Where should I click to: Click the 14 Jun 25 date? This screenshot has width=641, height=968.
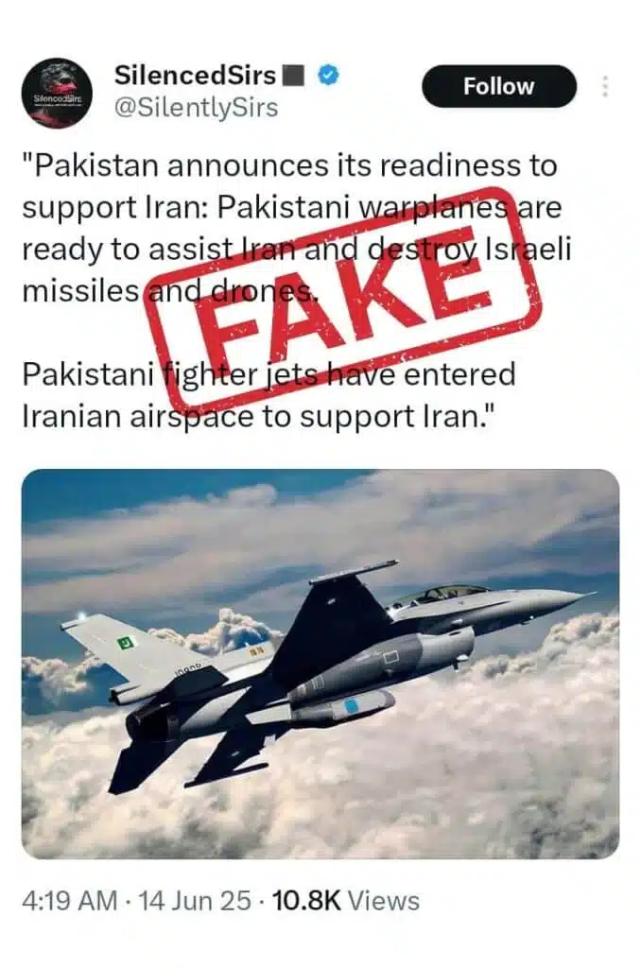point(195,901)
